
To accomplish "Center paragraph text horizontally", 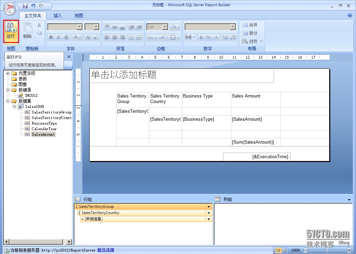I will (x=115, y=37).
